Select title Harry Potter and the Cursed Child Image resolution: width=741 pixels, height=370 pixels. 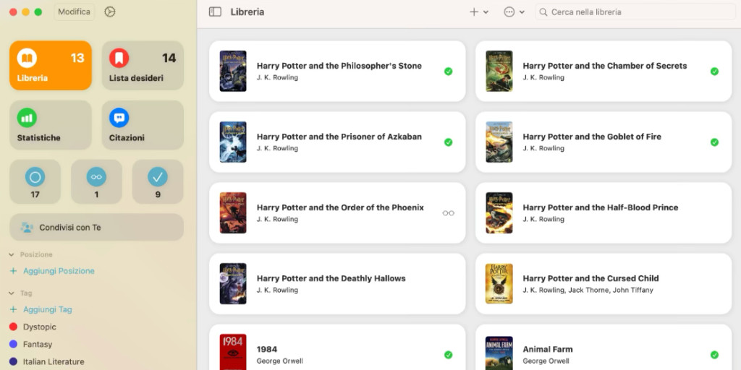pyautogui.click(x=590, y=278)
